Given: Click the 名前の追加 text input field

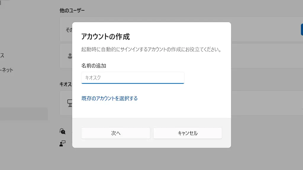Looking at the screenshot, I should tap(133, 78).
